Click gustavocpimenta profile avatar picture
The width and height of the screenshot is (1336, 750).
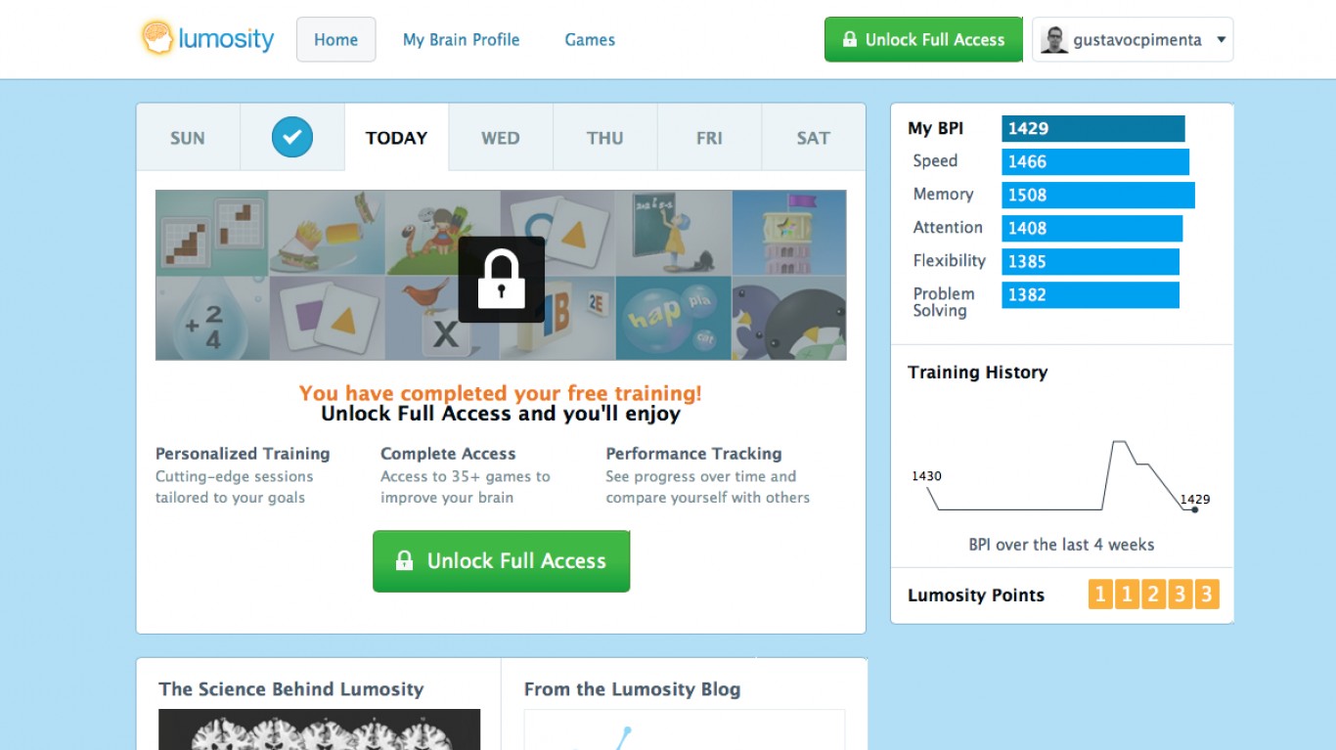pos(1054,40)
